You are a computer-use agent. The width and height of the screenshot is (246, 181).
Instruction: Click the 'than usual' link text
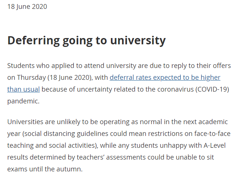tap(23, 89)
